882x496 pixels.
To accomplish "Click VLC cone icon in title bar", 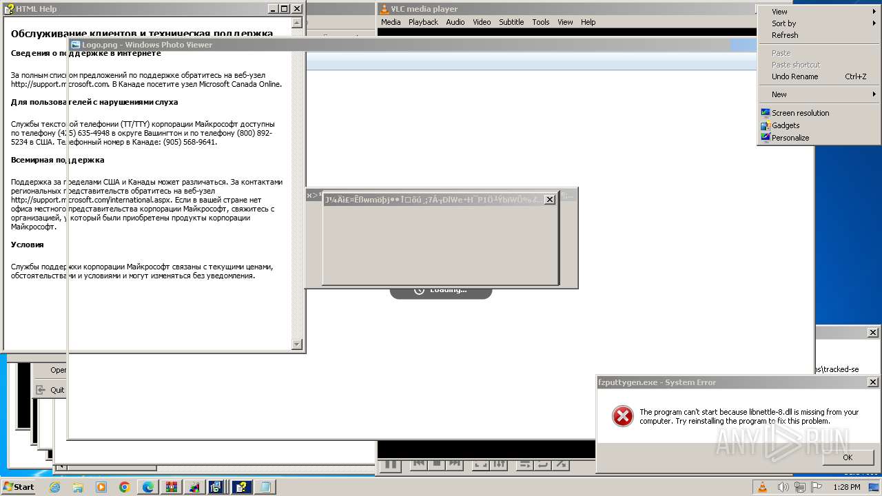I will [384, 9].
